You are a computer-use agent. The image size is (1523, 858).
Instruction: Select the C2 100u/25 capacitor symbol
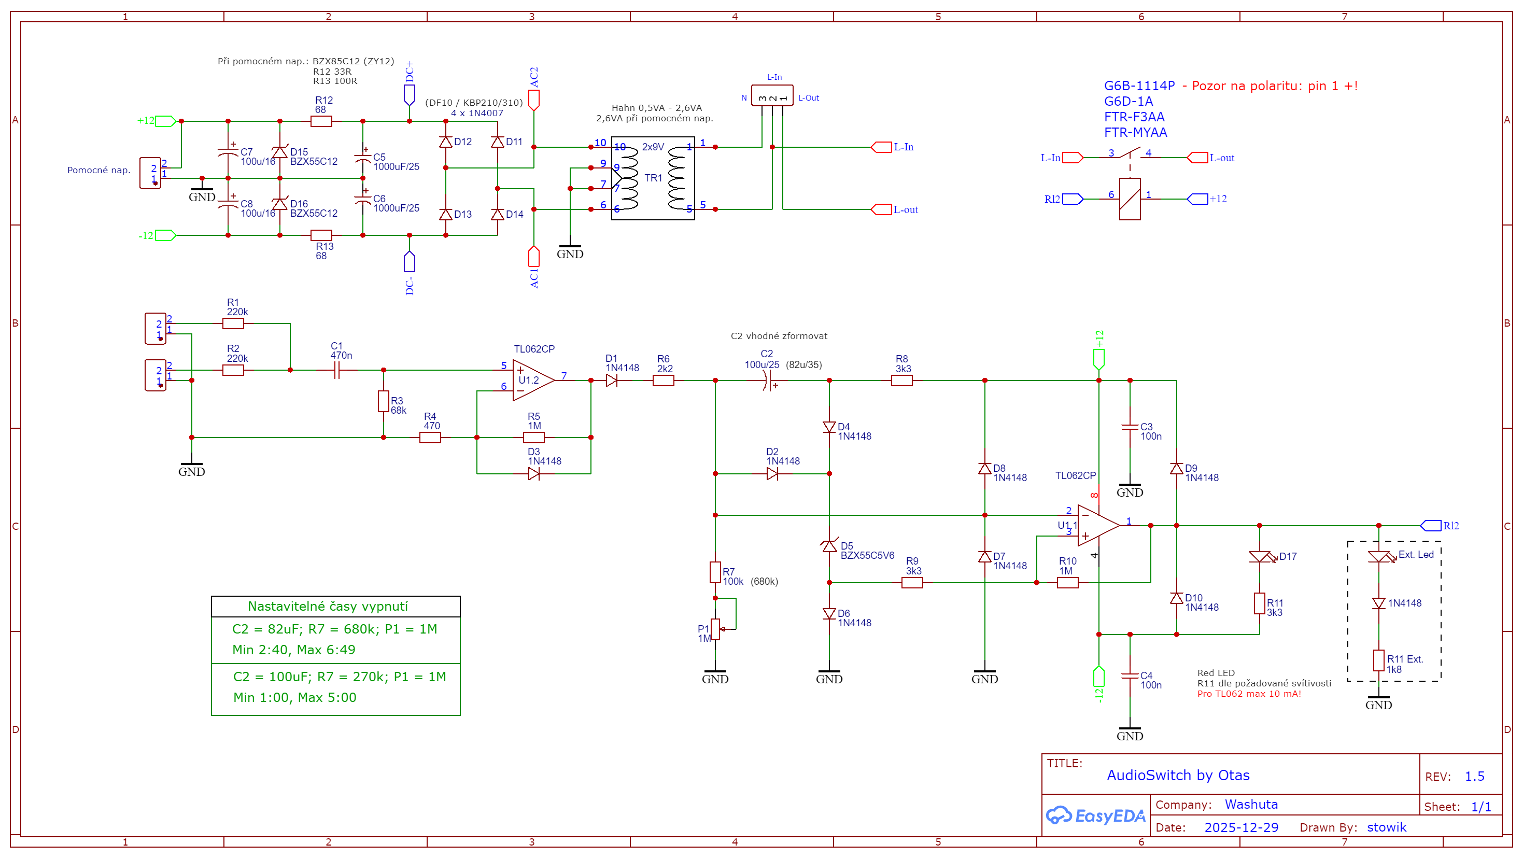click(769, 380)
